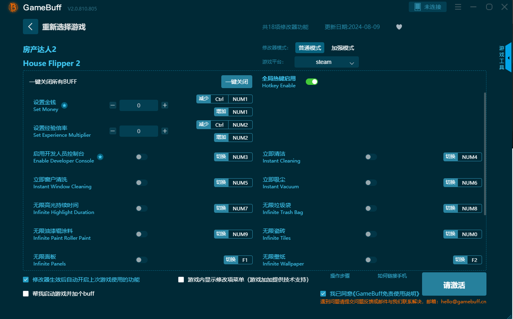The image size is (513, 319).
Task: Click the Set Money value input field
Action: 139,105
